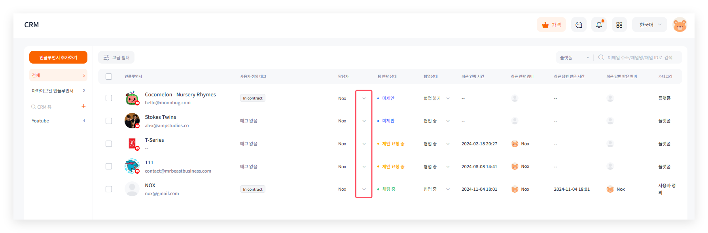Click the notification bell icon
The width and height of the screenshot is (708, 233).
click(x=599, y=25)
